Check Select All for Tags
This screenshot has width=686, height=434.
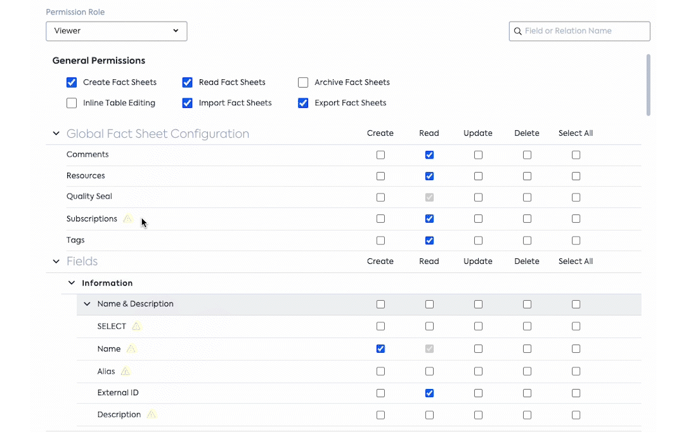pyautogui.click(x=576, y=240)
